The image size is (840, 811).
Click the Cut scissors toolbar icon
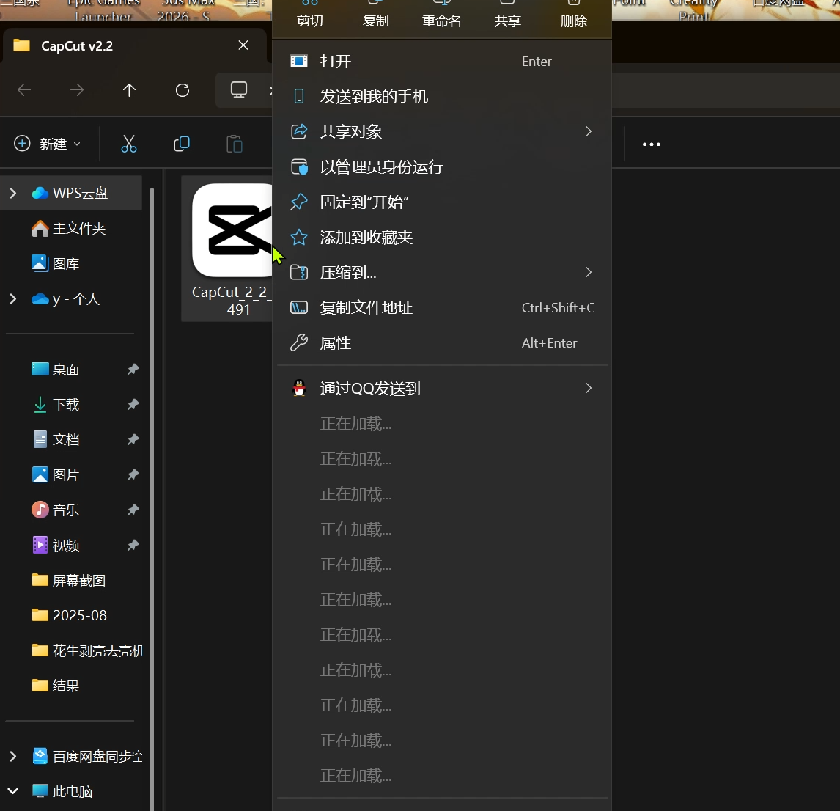tap(129, 144)
